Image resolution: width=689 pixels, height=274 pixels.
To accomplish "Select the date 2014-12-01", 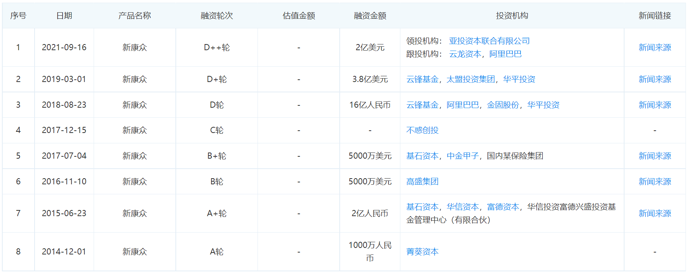I will coord(64,252).
